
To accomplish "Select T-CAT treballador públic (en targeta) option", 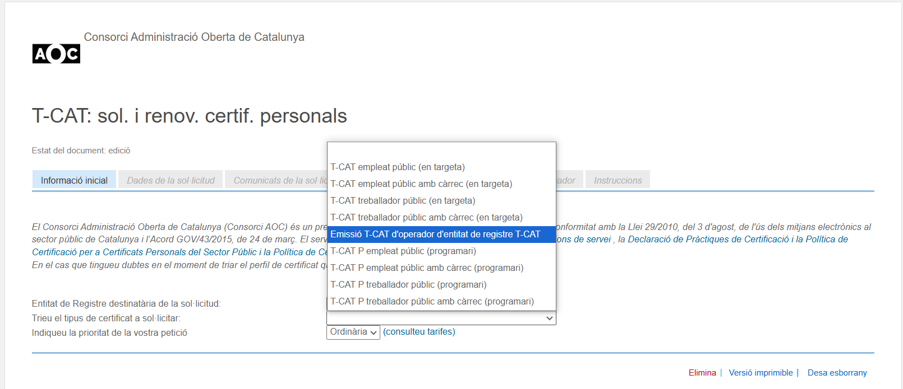I will click(441, 201).
